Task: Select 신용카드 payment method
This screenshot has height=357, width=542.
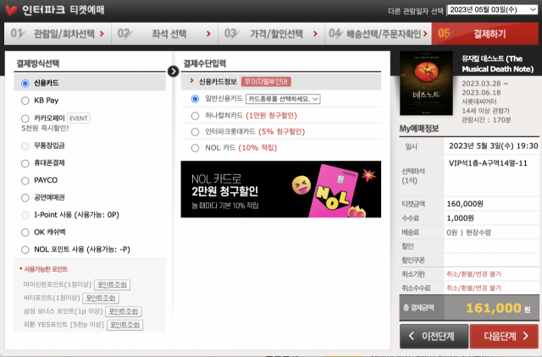Action: pyautogui.click(x=25, y=83)
